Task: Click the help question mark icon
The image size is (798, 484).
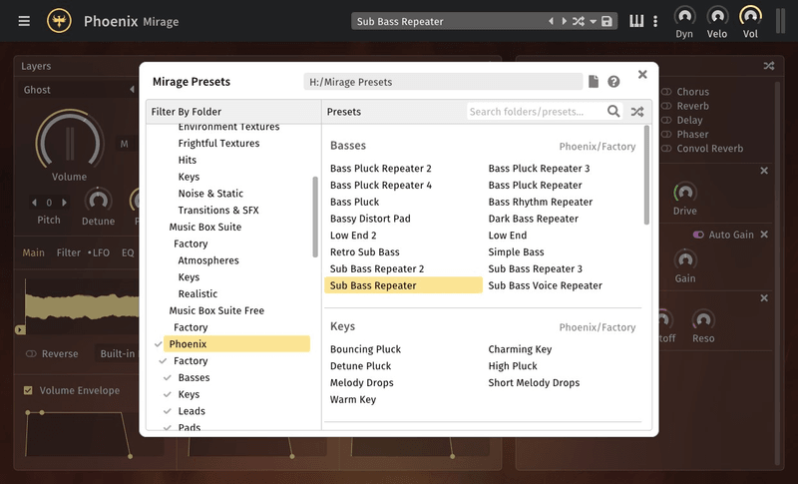Action: coord(614,82)
